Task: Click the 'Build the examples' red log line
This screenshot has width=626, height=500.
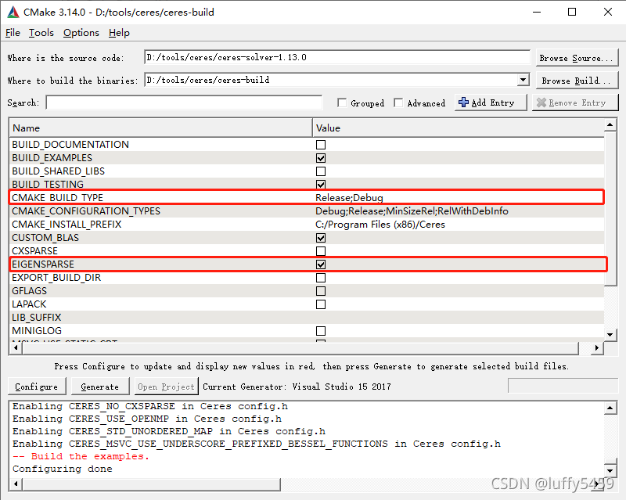Action: click(x=81, y=456)
